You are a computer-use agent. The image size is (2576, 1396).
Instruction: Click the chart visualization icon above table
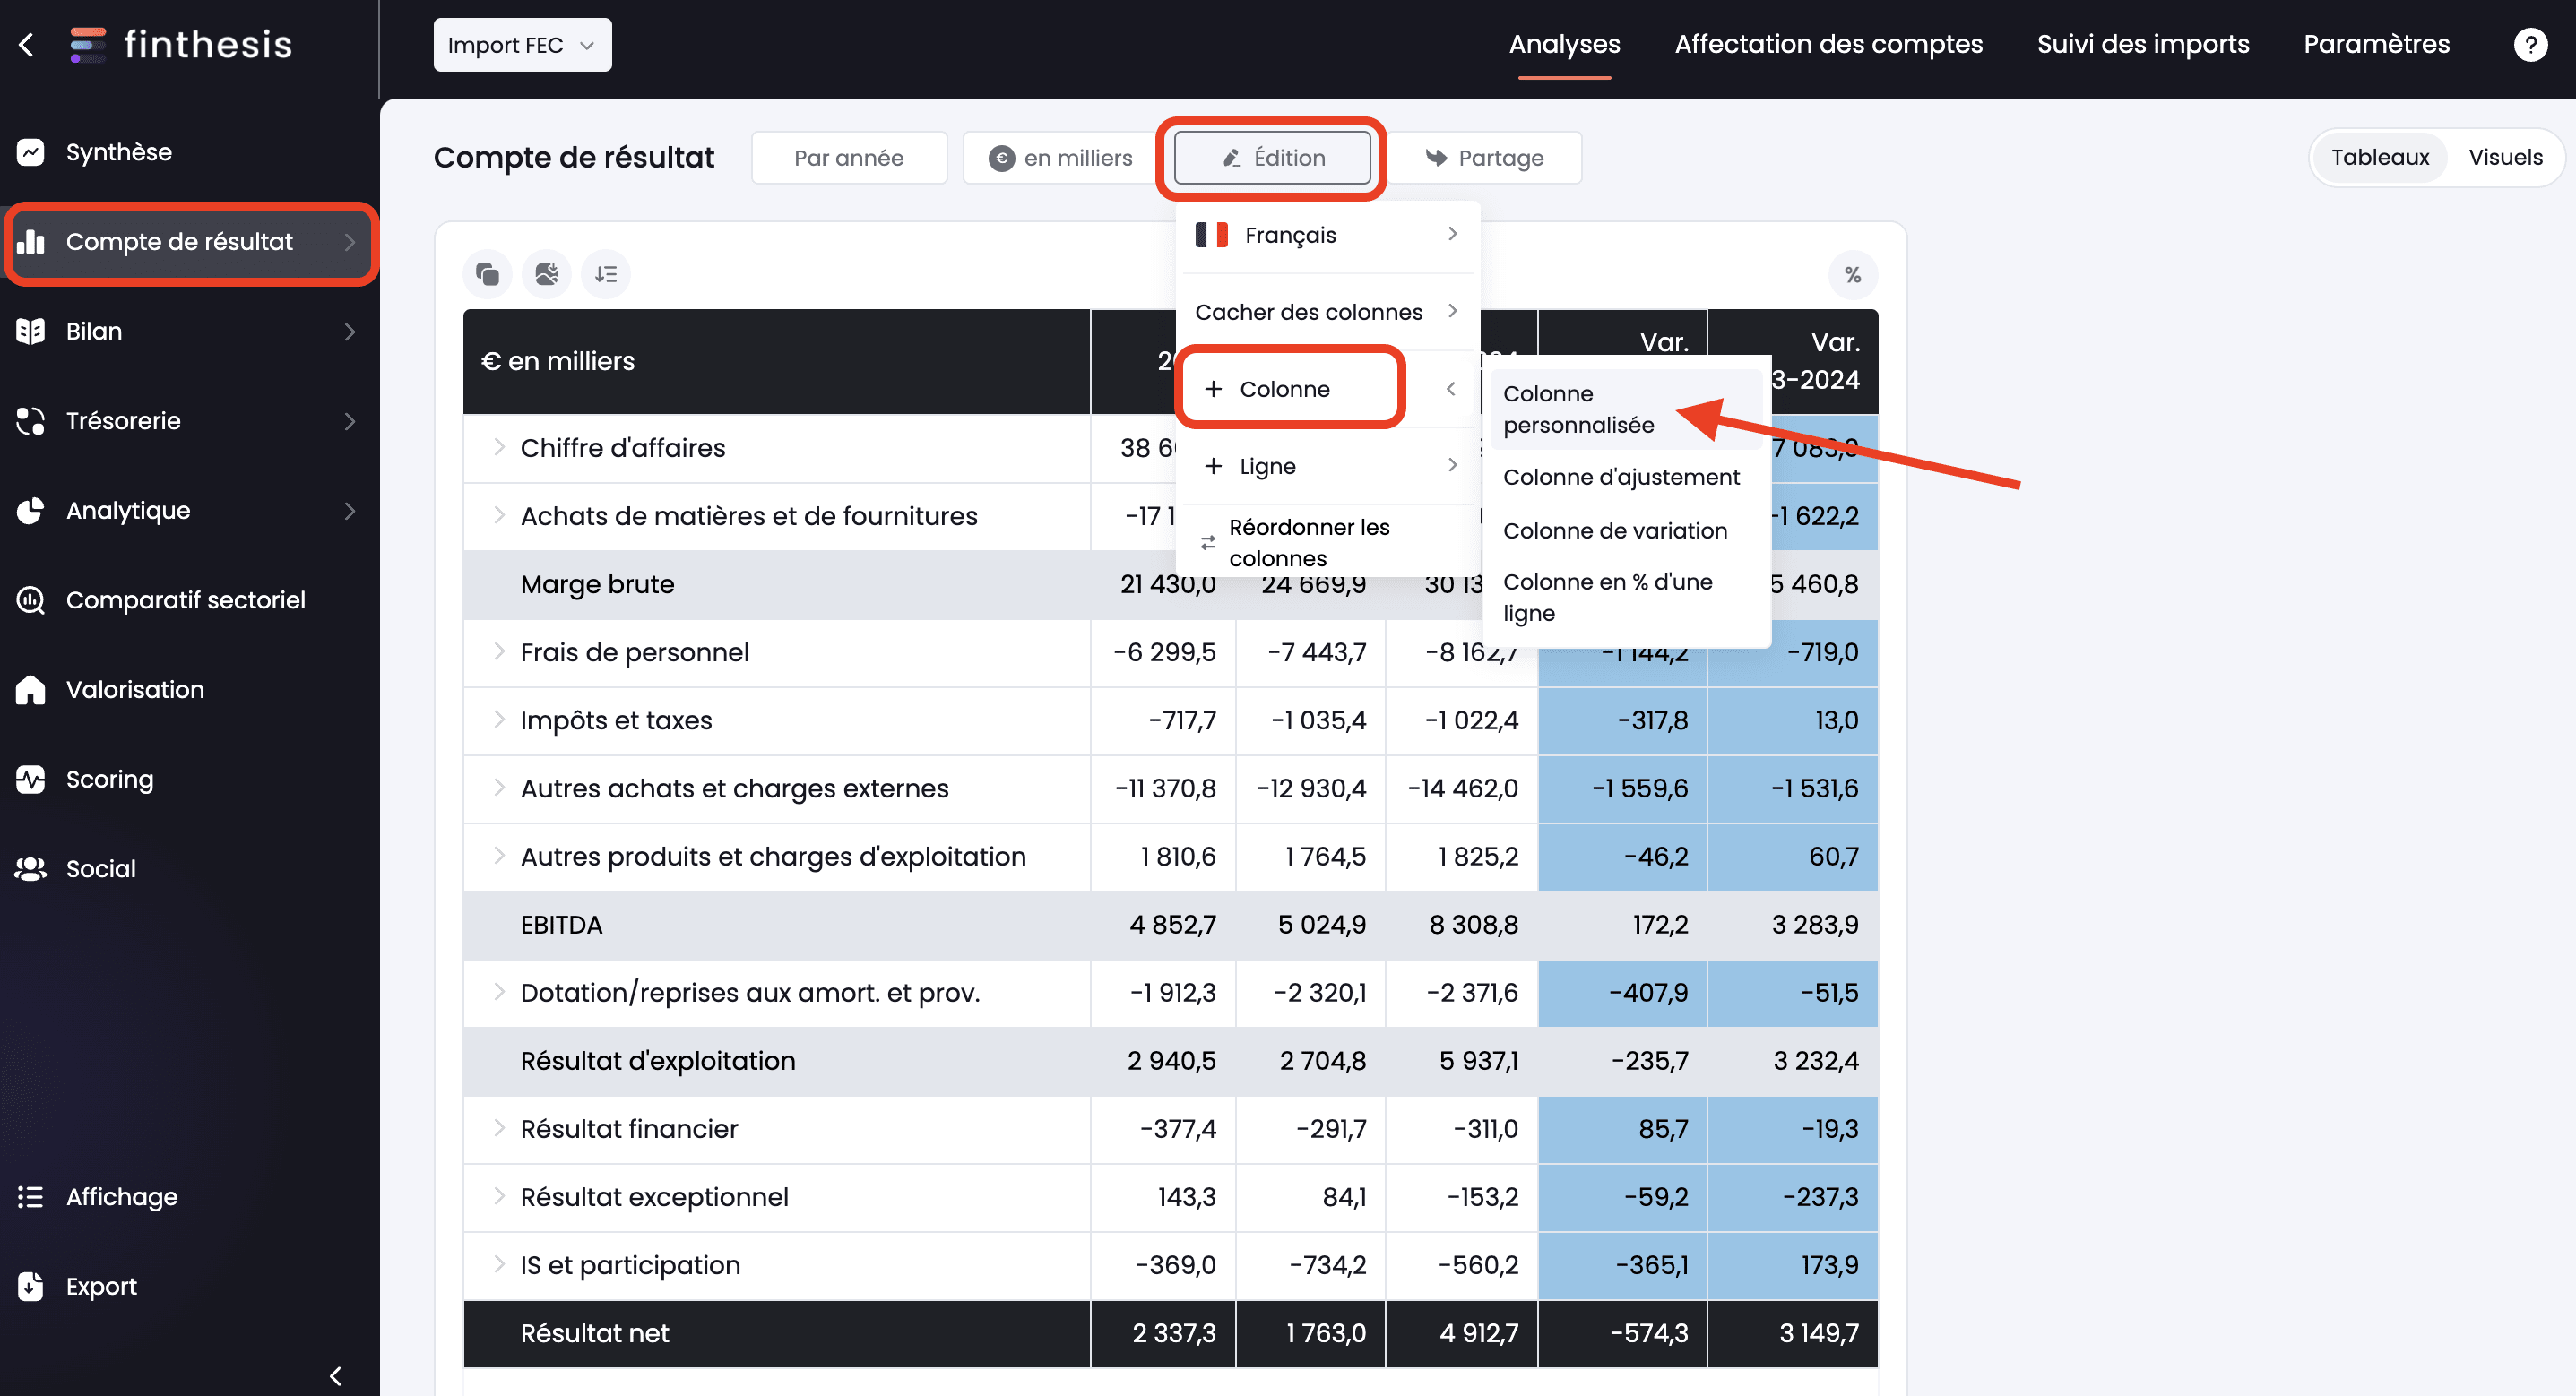click(546, 274)
